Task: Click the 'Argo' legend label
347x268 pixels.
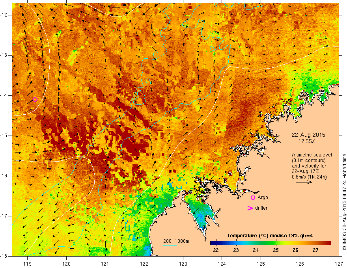Action: coord(263,197)
